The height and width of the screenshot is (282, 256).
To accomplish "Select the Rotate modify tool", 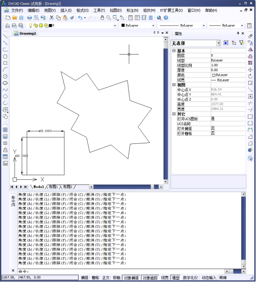I will point(250,76).
